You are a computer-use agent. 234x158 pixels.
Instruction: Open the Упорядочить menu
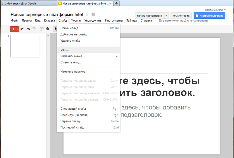[x=93, y=20]
